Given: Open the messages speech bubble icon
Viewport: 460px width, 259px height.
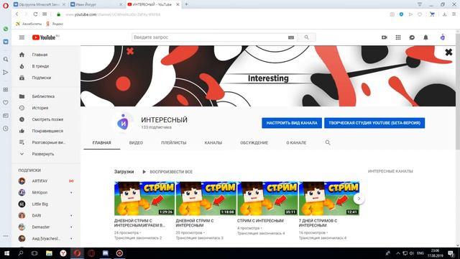Looking at the screenshot, I should [x=412, y=37].
